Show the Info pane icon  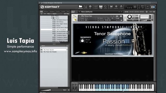(x=90, y=7)
